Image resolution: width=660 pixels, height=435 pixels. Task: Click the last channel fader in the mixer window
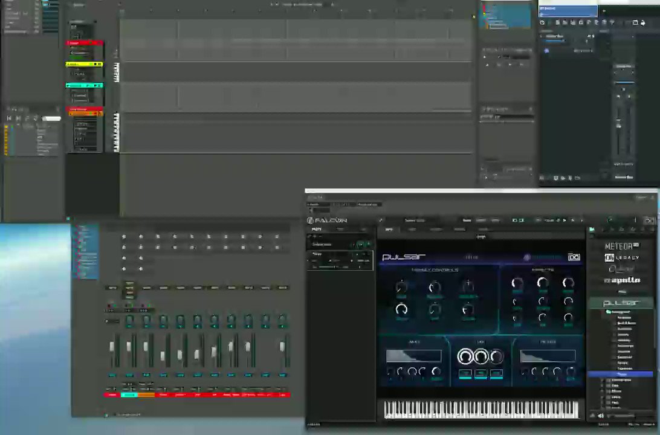282,346
